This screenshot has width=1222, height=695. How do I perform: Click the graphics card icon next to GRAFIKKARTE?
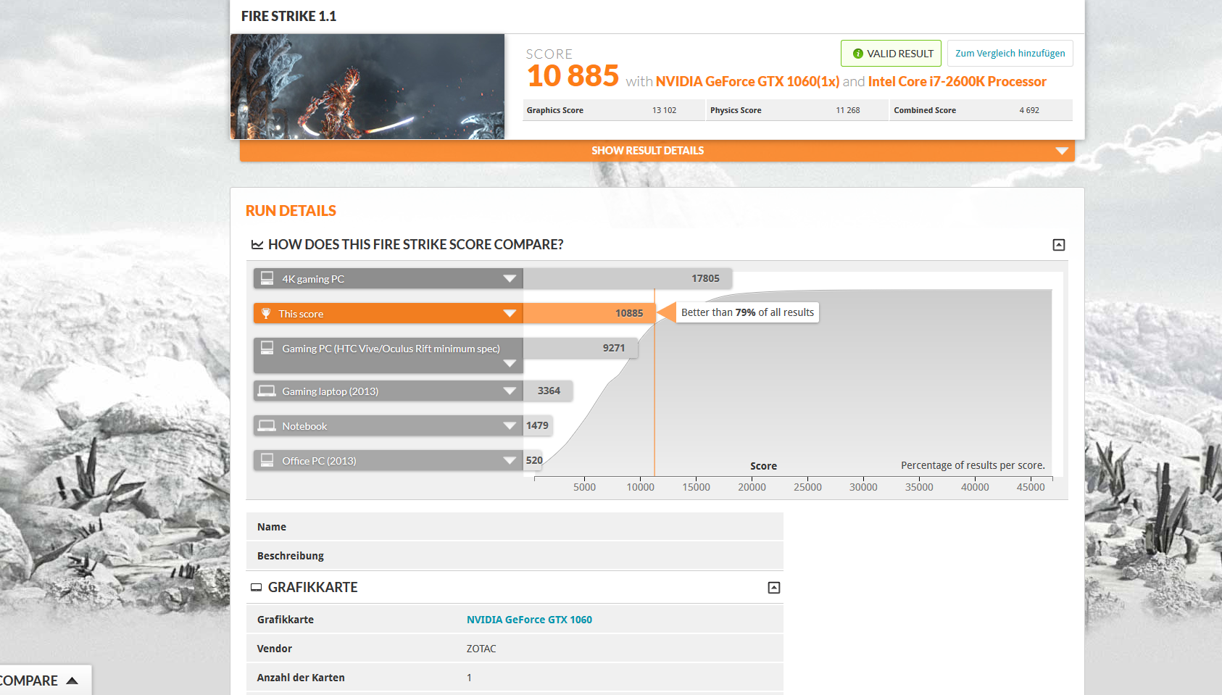click(x=256, y=588)
